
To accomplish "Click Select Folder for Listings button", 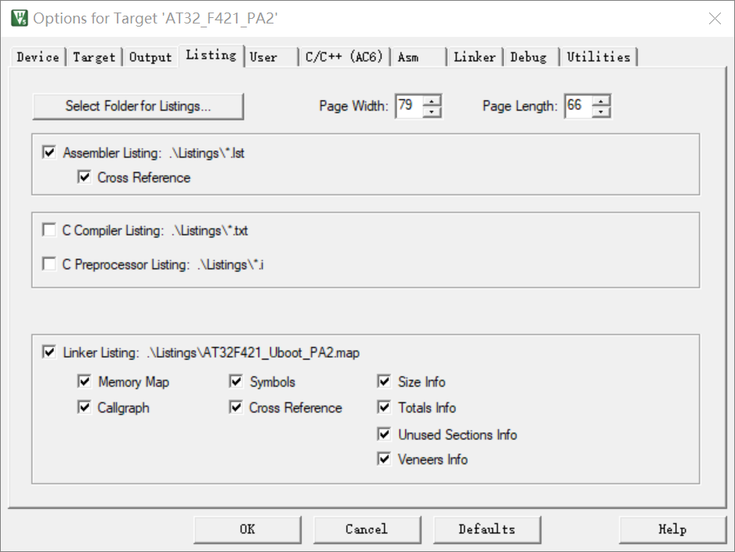I will [x=138, y=106].
